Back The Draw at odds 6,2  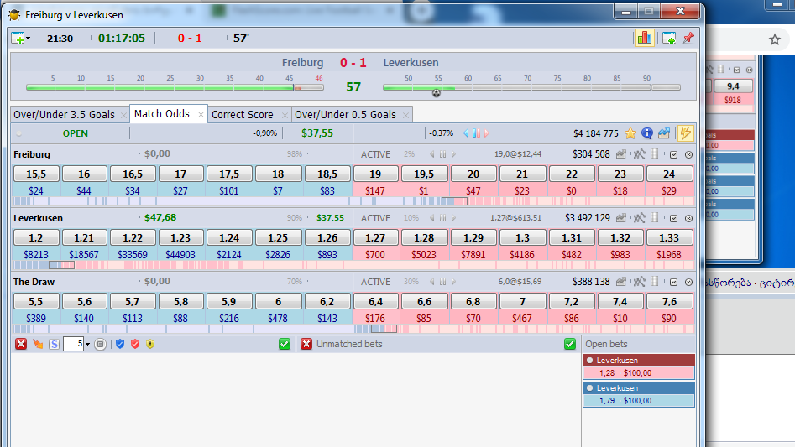[x=327, y=302]
